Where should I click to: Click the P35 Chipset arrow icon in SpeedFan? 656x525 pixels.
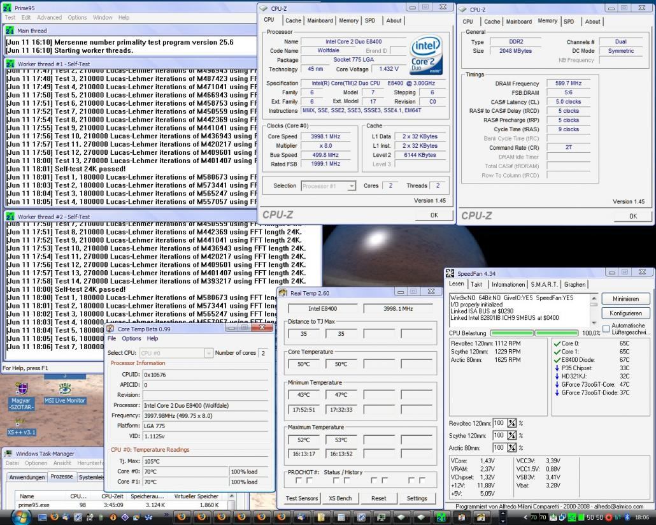coord(557,368)
